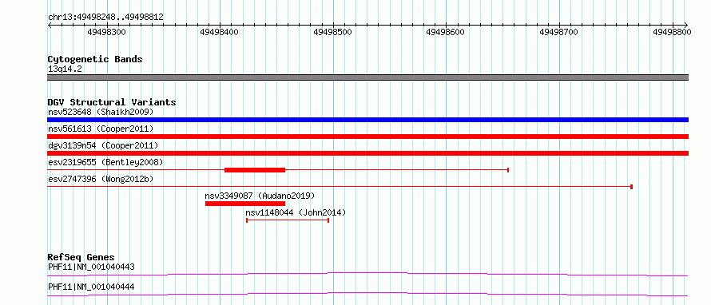
Task: Click the nsv1148044 thin red feature line
Action: pos(288,220)
